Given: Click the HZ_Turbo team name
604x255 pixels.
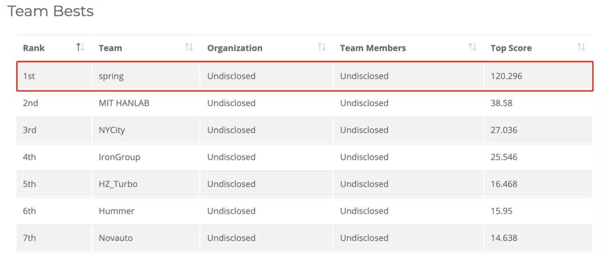Looking at the screenshot, I should click(x=118, y=184).
